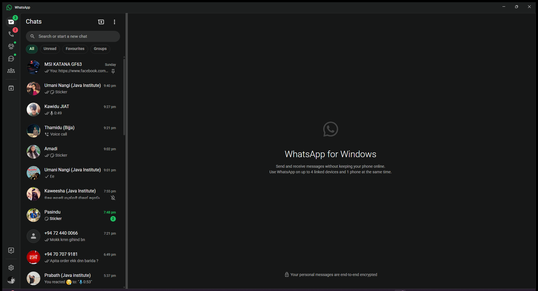Open Prabath (Java institute) chat
Screen dimensions: 538x291
(73, 279)
